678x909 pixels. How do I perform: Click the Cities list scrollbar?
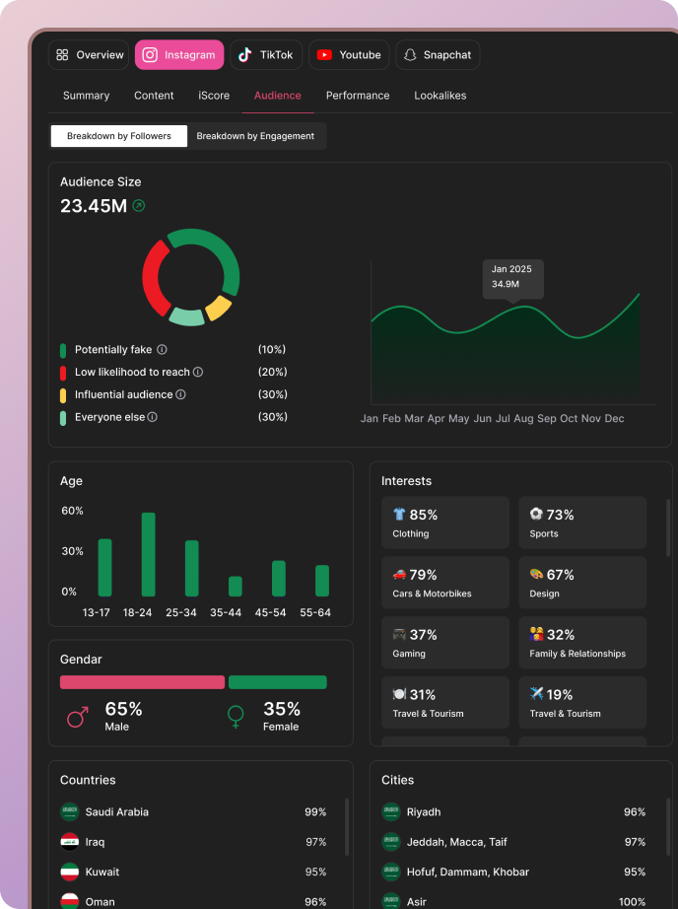(667, 827)
